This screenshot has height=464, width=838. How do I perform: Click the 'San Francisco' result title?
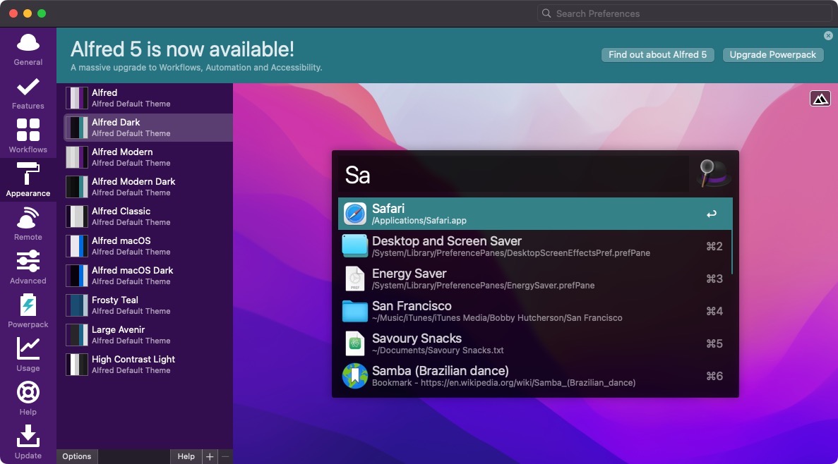[412, 306]
